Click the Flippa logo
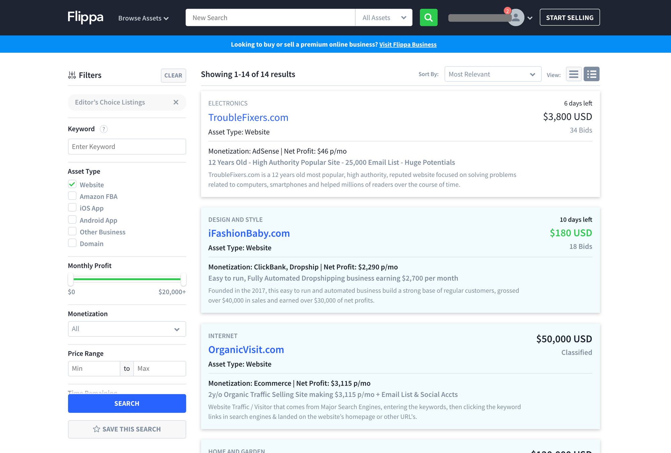 point(86,17)
